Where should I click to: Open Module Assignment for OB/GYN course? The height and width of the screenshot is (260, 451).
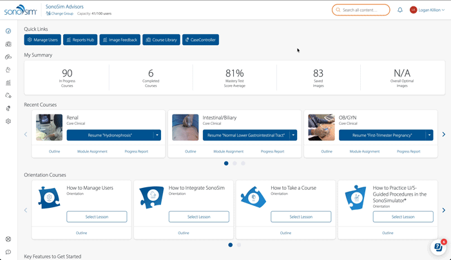365,151
